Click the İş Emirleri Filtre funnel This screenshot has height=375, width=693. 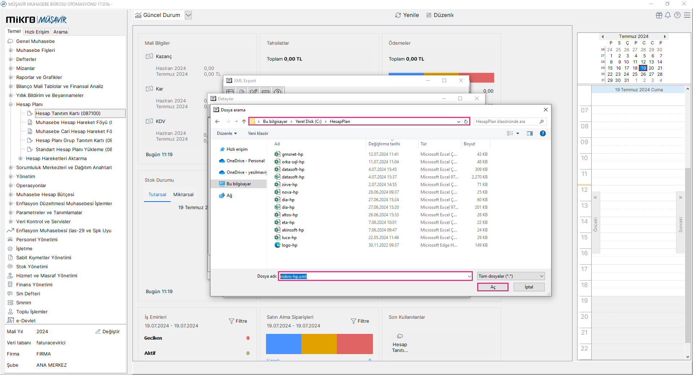(231, 321)
